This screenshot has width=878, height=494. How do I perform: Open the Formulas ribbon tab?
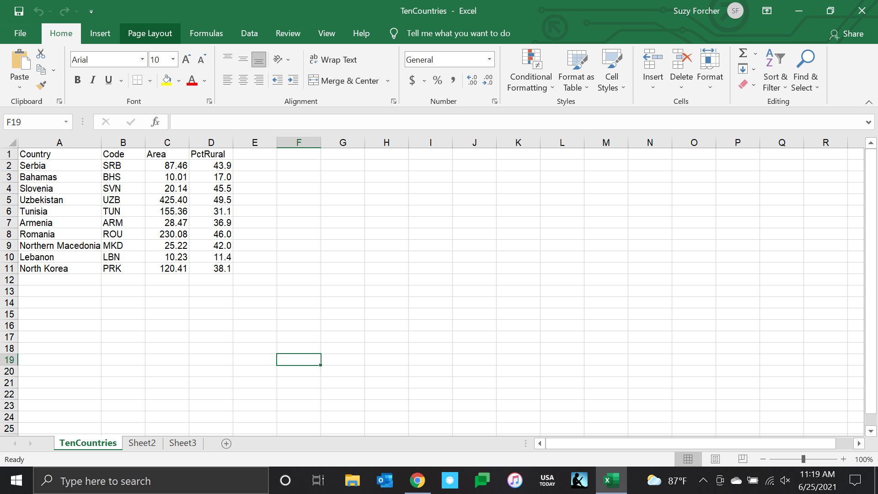(x=206, y=33)
